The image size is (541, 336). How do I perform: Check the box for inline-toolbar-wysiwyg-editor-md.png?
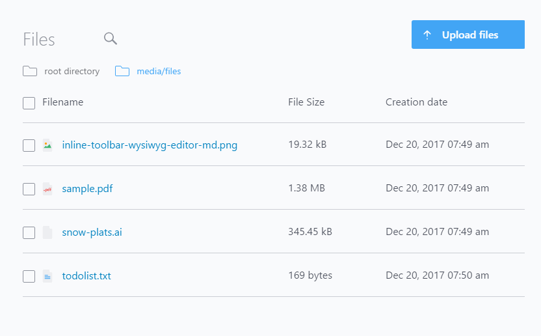pyautogui.click(x=29, y=145)
